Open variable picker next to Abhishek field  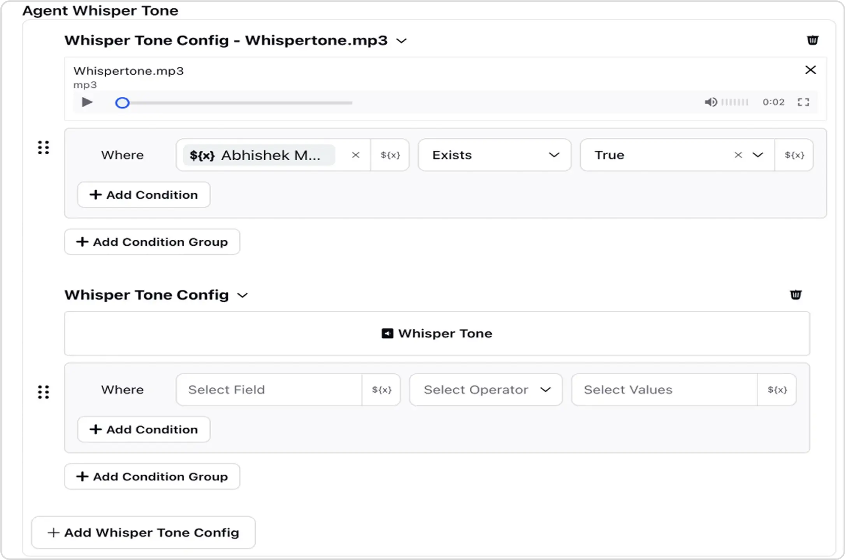pyautogui.click(x=390, y=155)
